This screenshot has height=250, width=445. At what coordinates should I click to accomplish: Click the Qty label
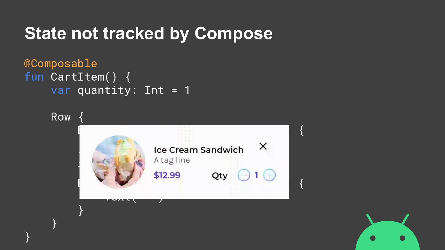[220, 176]
